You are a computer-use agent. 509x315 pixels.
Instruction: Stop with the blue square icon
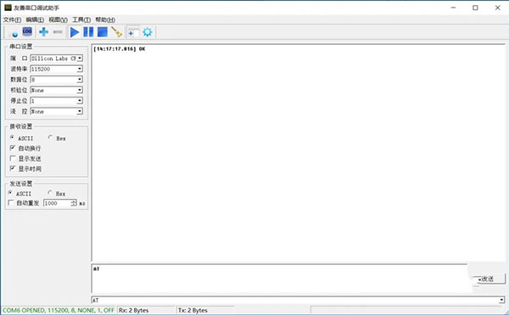103,32
